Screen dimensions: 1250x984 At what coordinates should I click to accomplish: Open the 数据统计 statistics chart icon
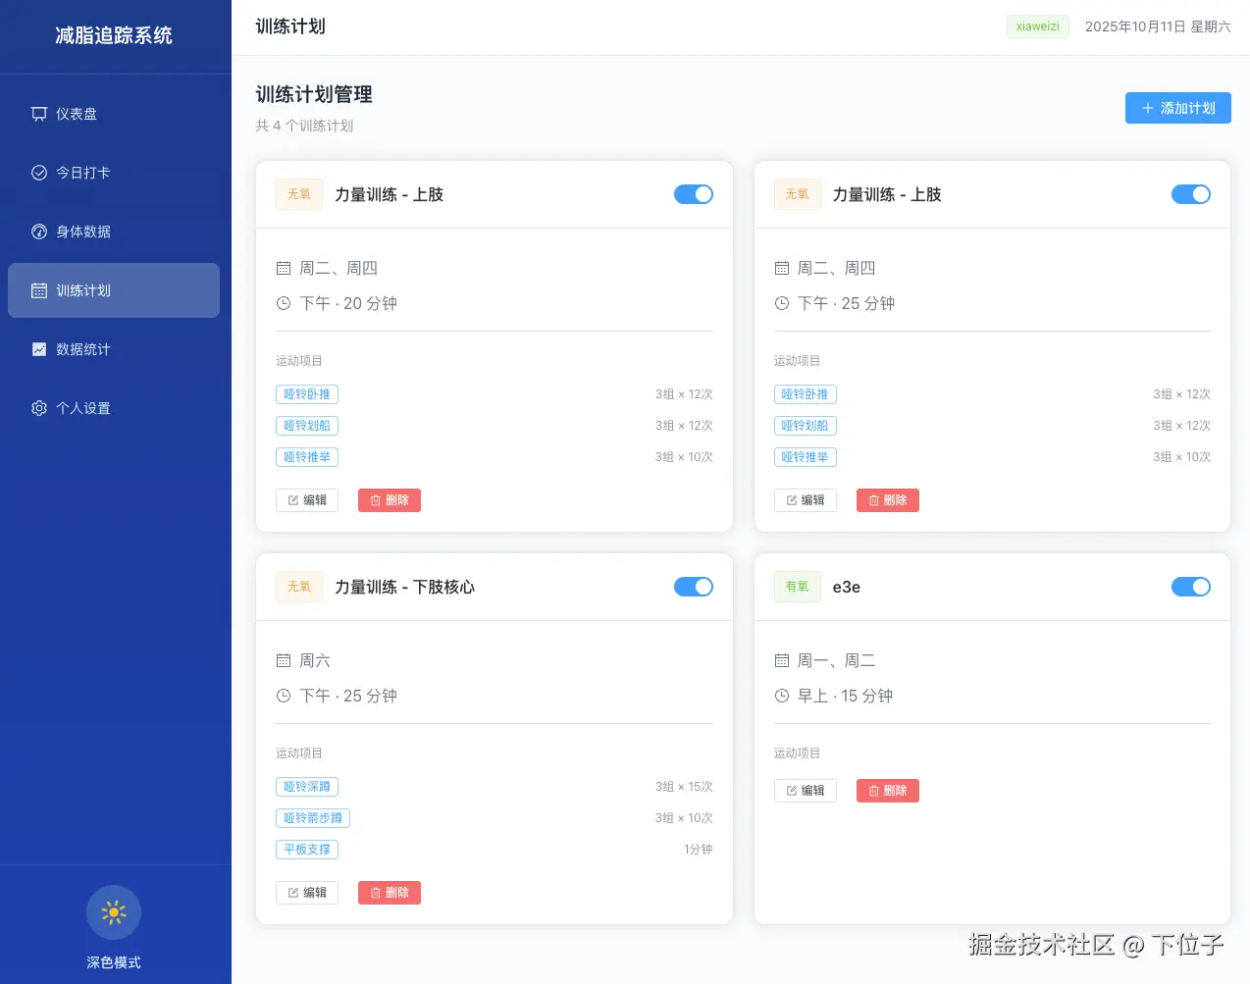(40, 349)
